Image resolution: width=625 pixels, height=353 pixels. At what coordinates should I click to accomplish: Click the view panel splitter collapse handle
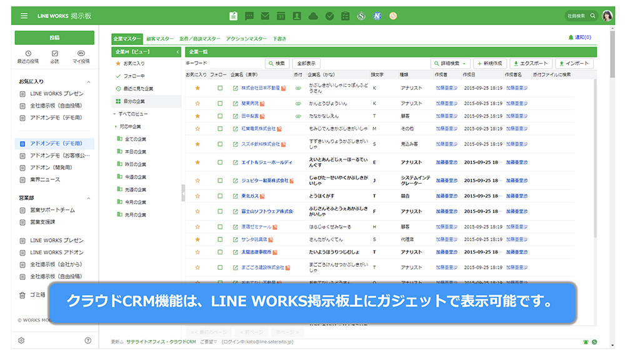pos(183,193)
